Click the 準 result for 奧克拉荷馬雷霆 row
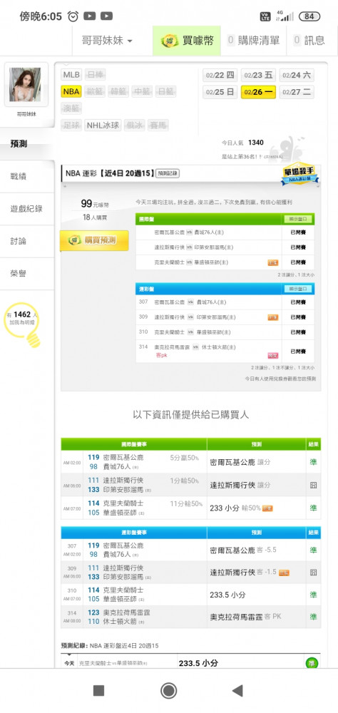338x713 pixels. (314, 617)
